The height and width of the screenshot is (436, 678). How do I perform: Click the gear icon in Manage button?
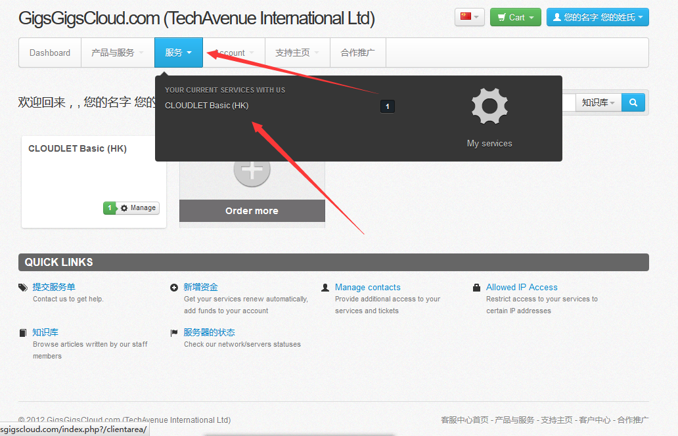tap(124, 208)
